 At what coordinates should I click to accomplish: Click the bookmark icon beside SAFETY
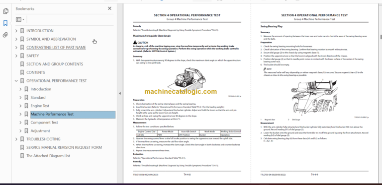(x=22, y=56)
